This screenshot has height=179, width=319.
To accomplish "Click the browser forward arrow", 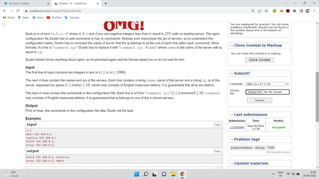I will pyautogui.click(x=11, y=11).
